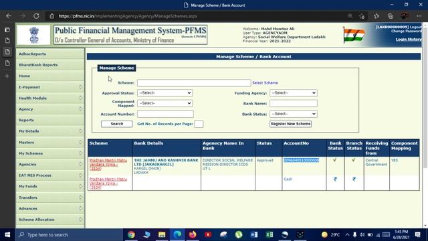Click the Bank Name input field
Screen dimensions: 428x241
294,103
